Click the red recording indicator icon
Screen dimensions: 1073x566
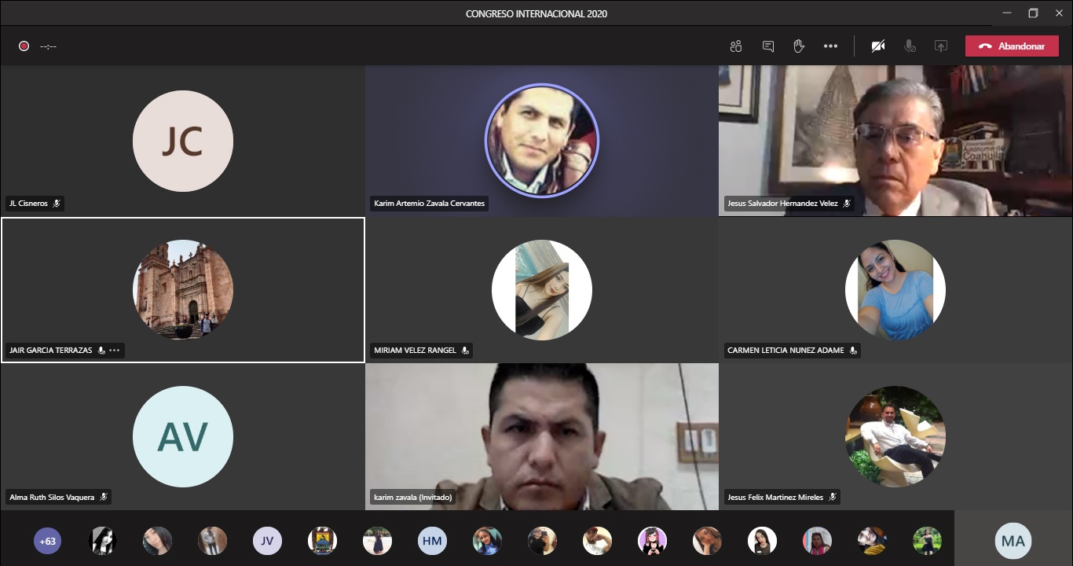(24, 46)
